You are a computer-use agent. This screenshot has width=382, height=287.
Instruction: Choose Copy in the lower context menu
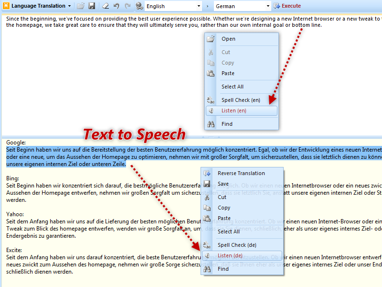point(242,208)
